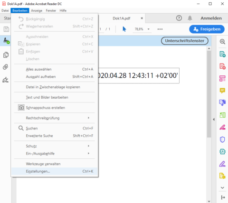This screenshot has width=228, height=203.
Task: Collapse tools pane with arrow-bar icon
Action: tap(223, 197)
